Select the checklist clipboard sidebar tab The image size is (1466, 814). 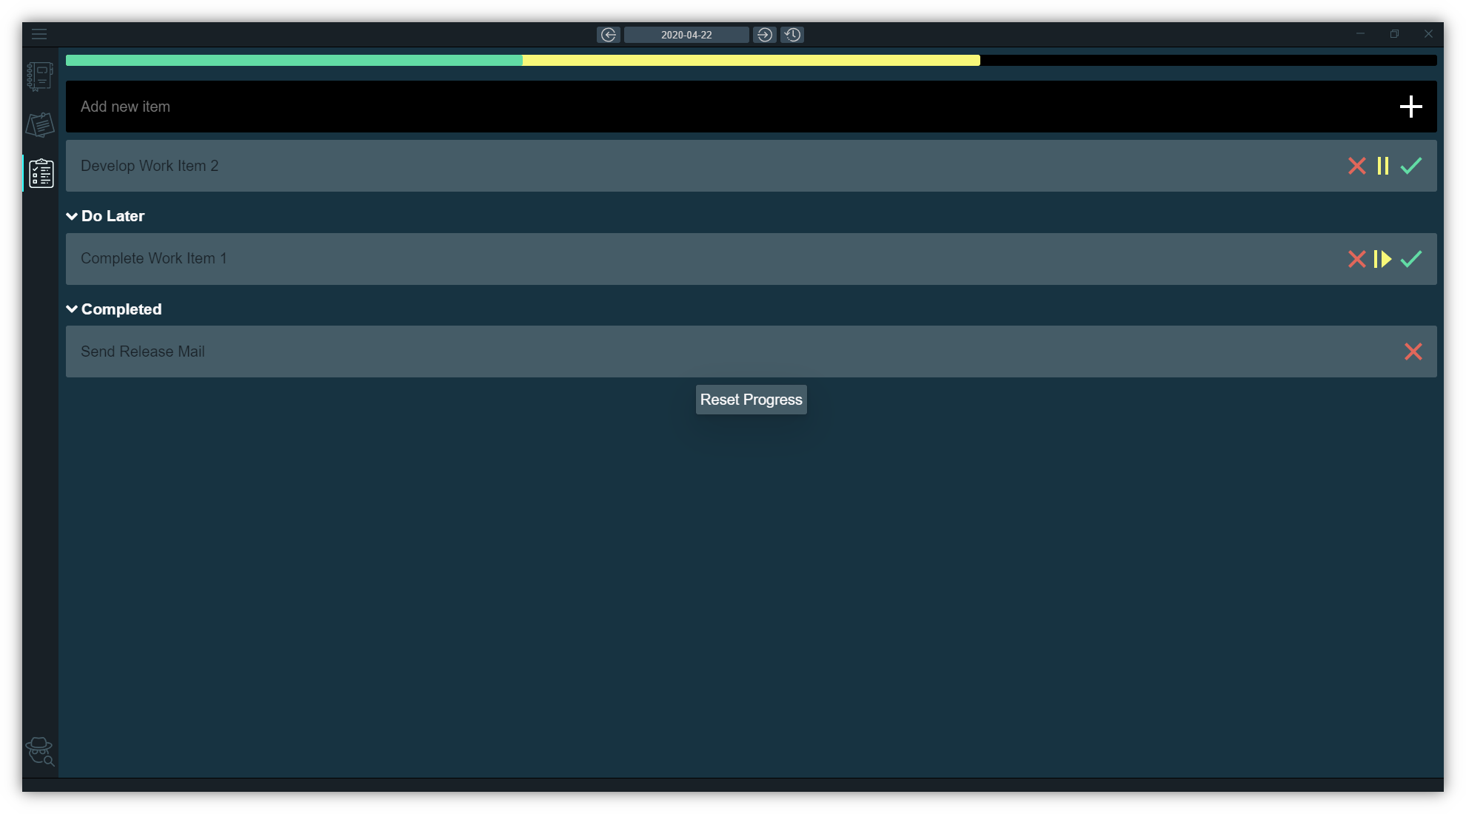click(x=41, y=173)
